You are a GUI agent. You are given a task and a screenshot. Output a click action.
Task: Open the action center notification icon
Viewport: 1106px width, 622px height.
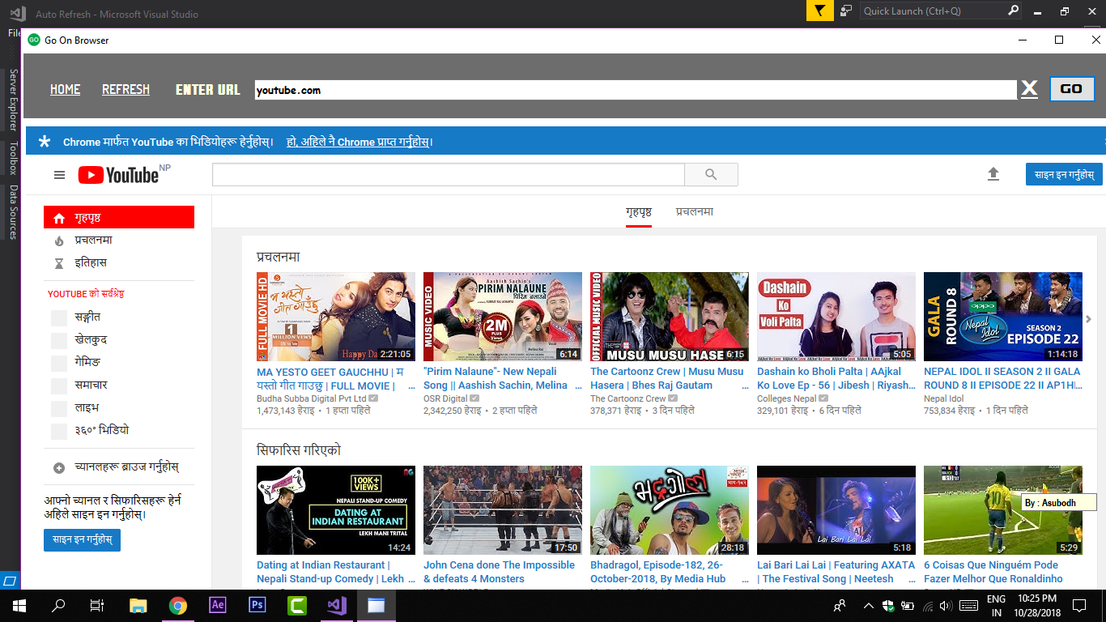click(x=1078, y=605)
